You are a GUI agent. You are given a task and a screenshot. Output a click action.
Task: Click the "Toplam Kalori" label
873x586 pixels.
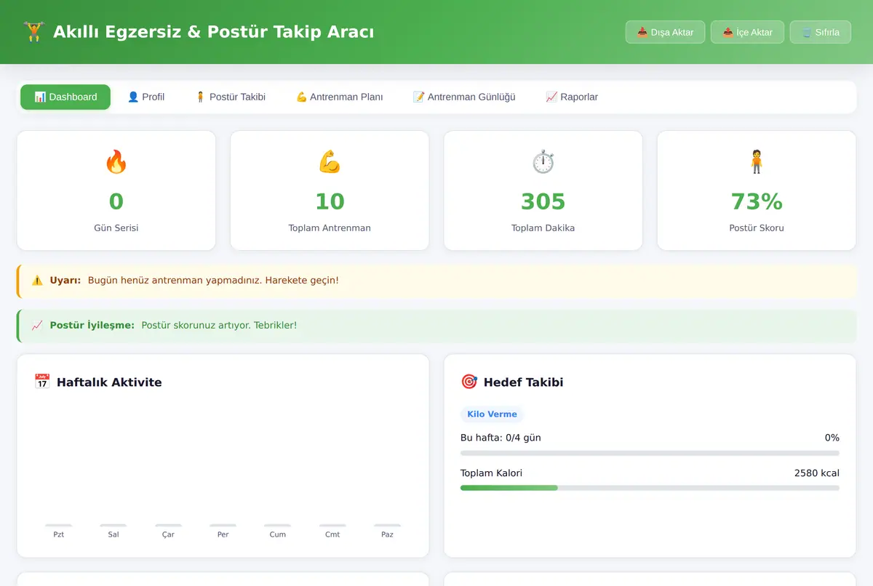[x=491, y=473]
